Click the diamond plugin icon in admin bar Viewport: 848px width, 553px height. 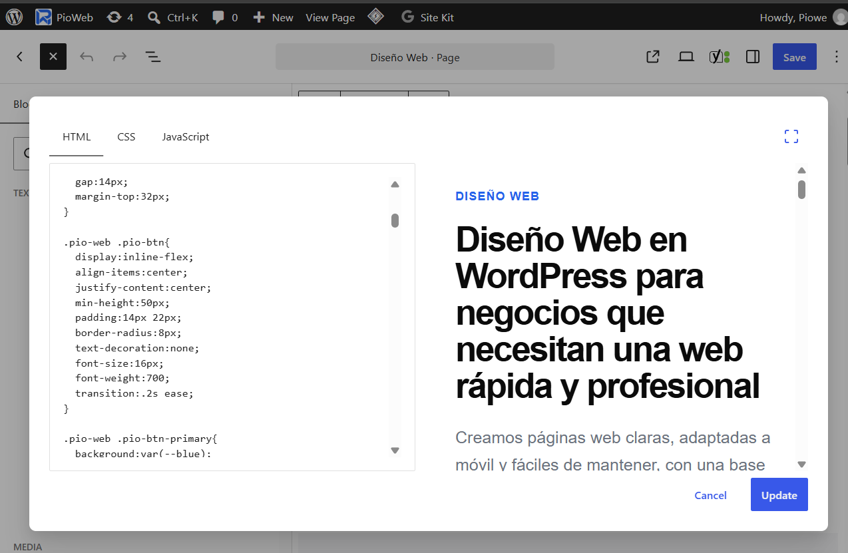pos(376,17)
